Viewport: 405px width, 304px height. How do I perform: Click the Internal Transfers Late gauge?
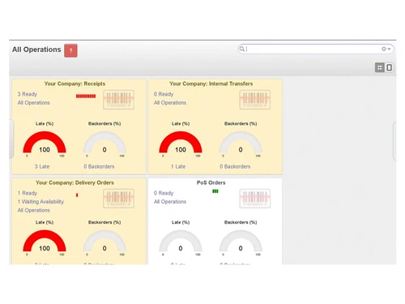181,143
